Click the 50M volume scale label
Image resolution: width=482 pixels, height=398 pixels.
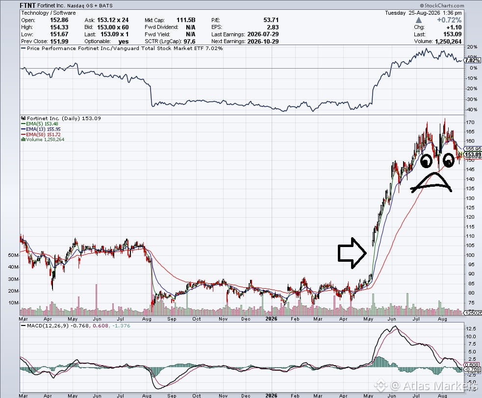[14, 255]
